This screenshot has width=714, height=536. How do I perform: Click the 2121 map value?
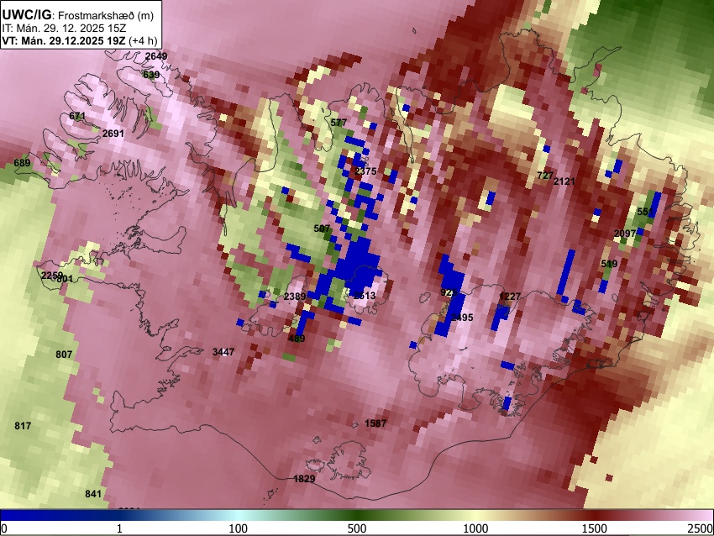click(564, 181)
